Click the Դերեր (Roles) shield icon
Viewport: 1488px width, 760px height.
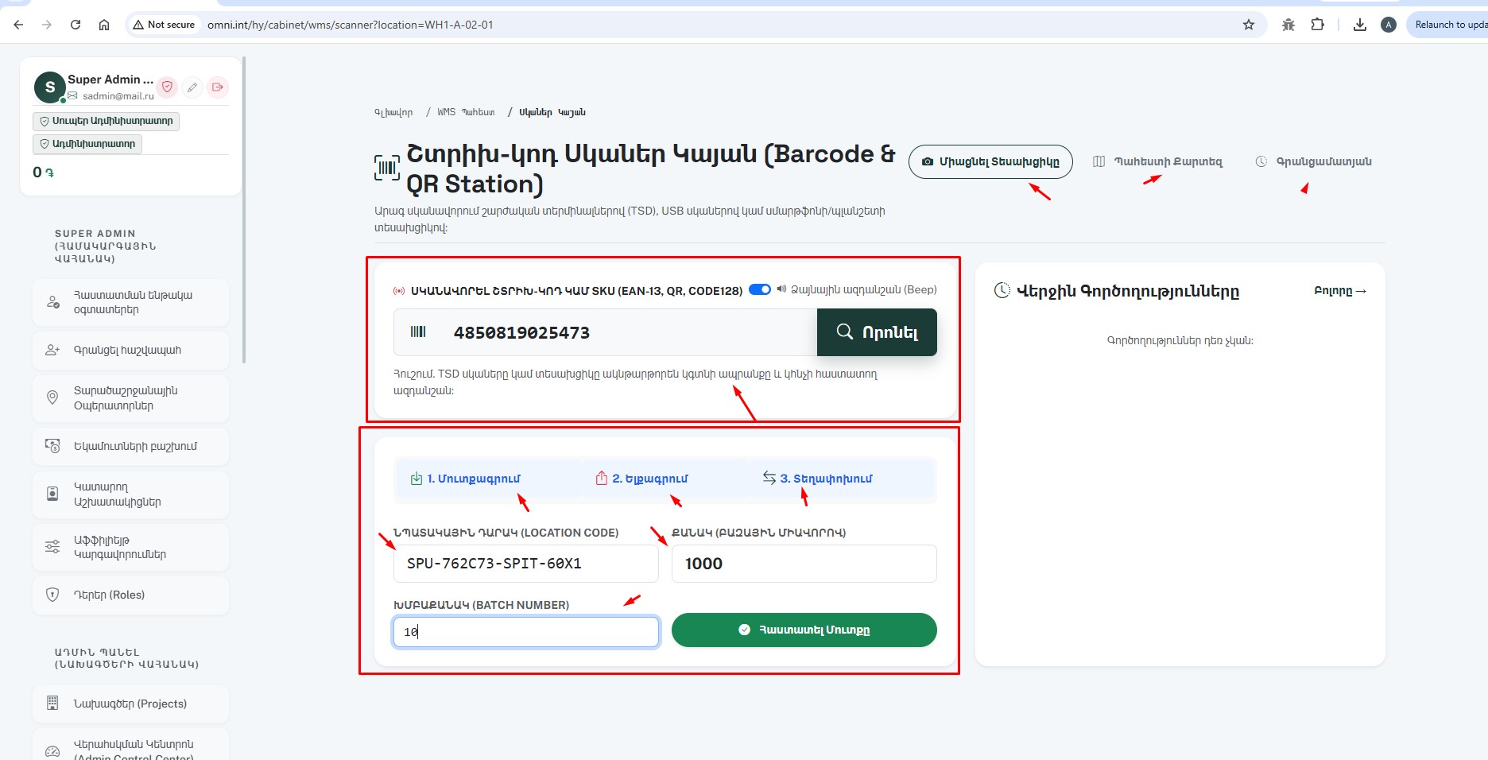click(x=52, y=595)
